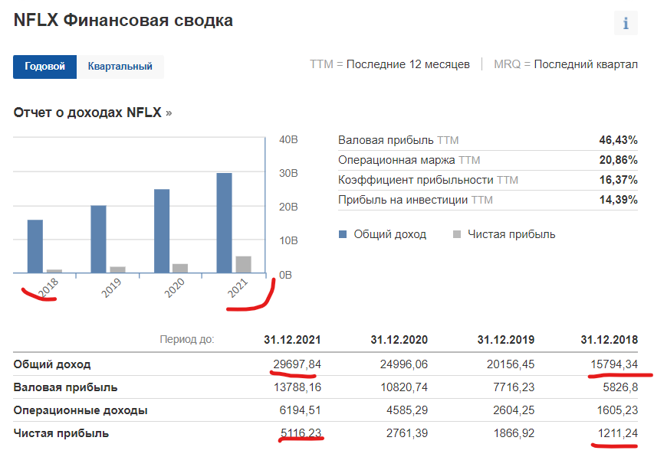Image resolution: width=654 pixels, height=457 pixels.
Task: Select the Годовой tab
Action: (44, 67)
